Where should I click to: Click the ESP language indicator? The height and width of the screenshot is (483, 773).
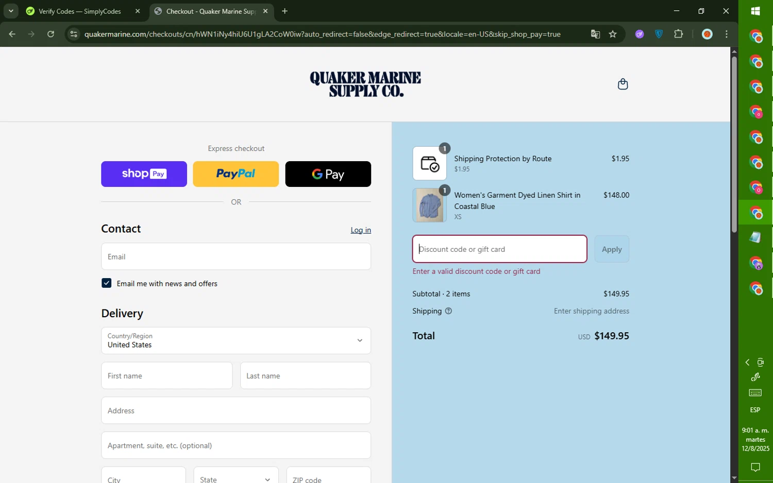755,410
